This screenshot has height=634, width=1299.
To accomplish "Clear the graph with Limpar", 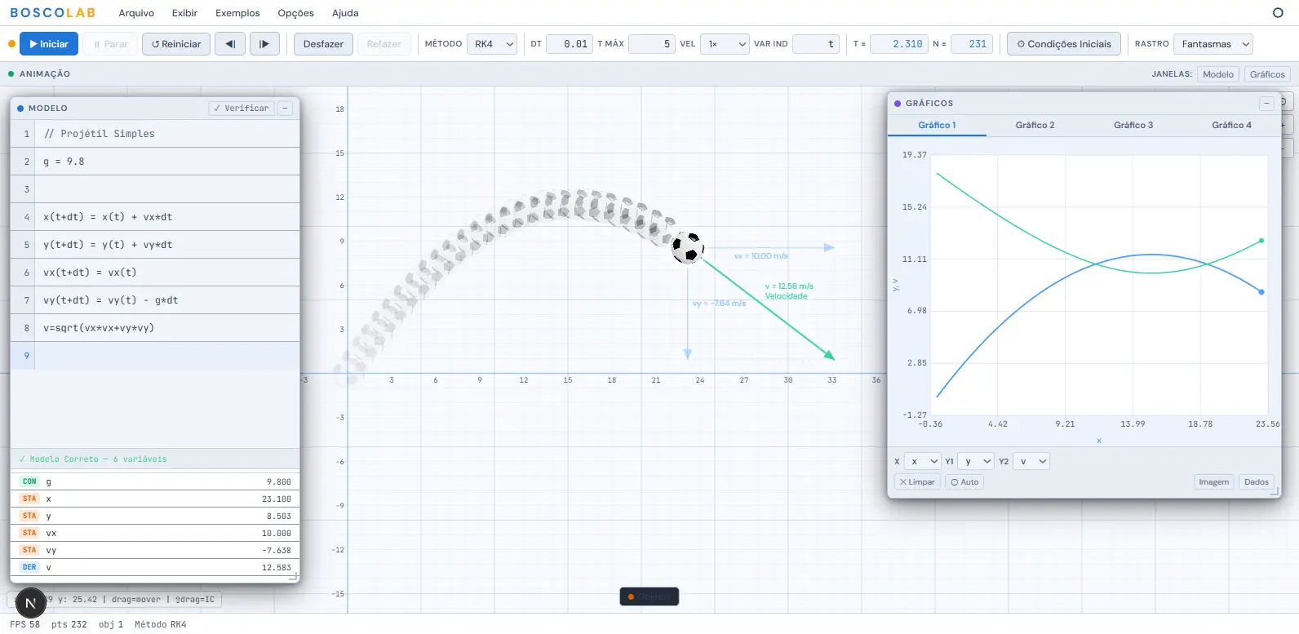I will click(x=917, y=482).
